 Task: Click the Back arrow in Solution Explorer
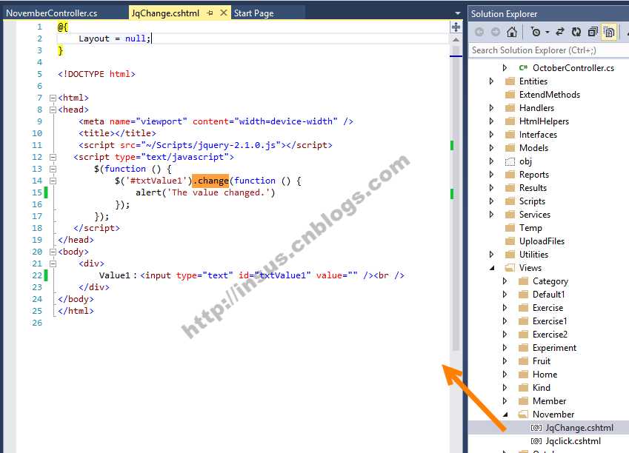tap(479, 32)
